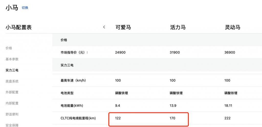Select 舒适便利 in the sidebar
Screen dimensions: 262x127
tap(12, 114)
